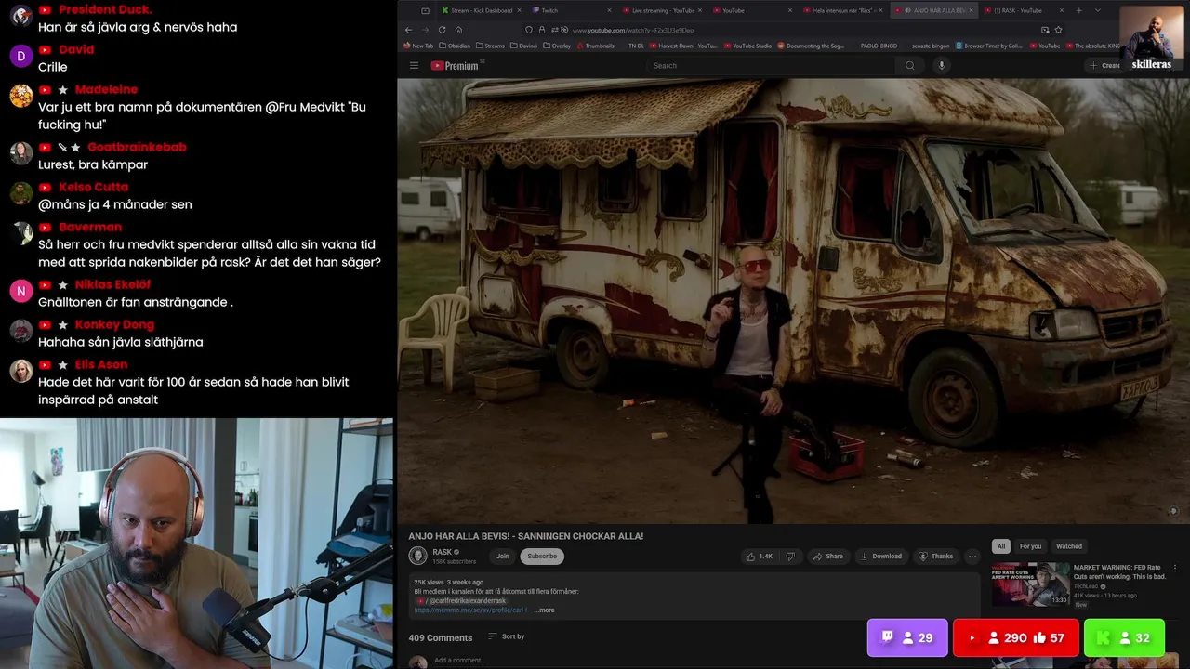Bookmark the page with the star icon
1190x669 pixels.
[x=1058, y=30]
